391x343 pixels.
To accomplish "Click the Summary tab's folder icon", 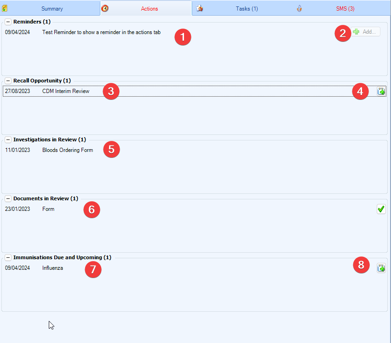I will (5, 8).
